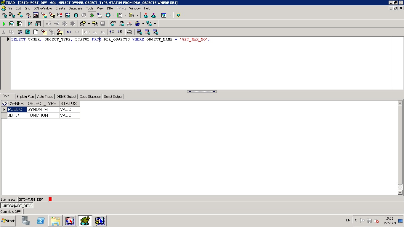The image size is (404, 227).
Task: Switch to the DBMS Output tab
Action: pos(66,97)
